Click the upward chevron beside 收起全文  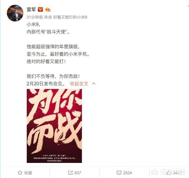click(x=94, y=84)
